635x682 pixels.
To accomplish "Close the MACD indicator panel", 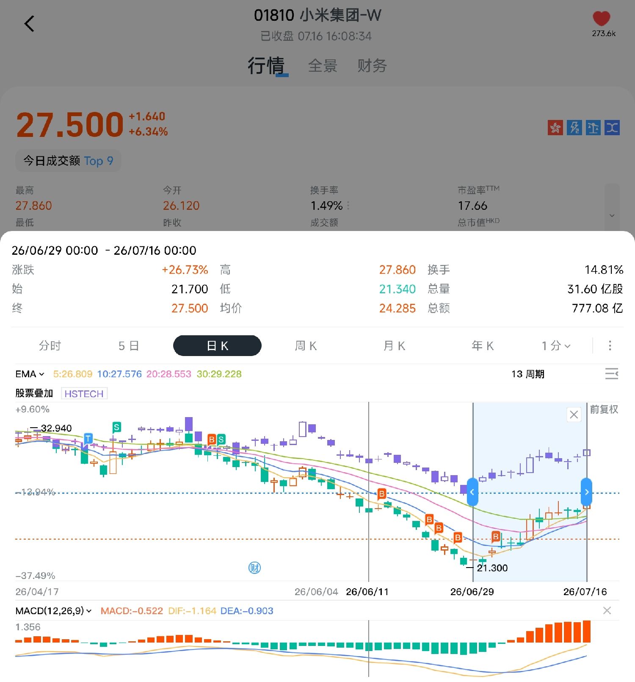I will point(607,610).
